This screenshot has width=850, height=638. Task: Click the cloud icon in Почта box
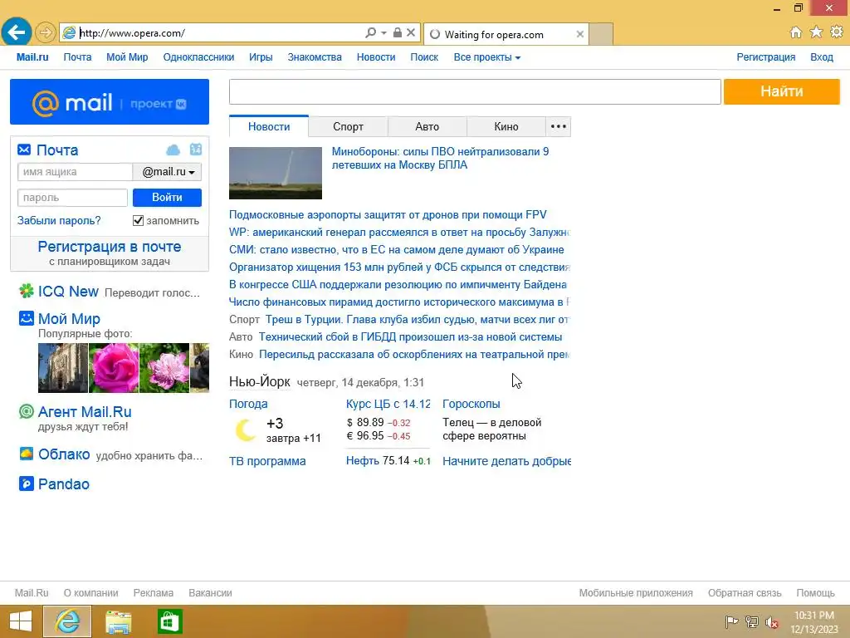coord(173,150)
